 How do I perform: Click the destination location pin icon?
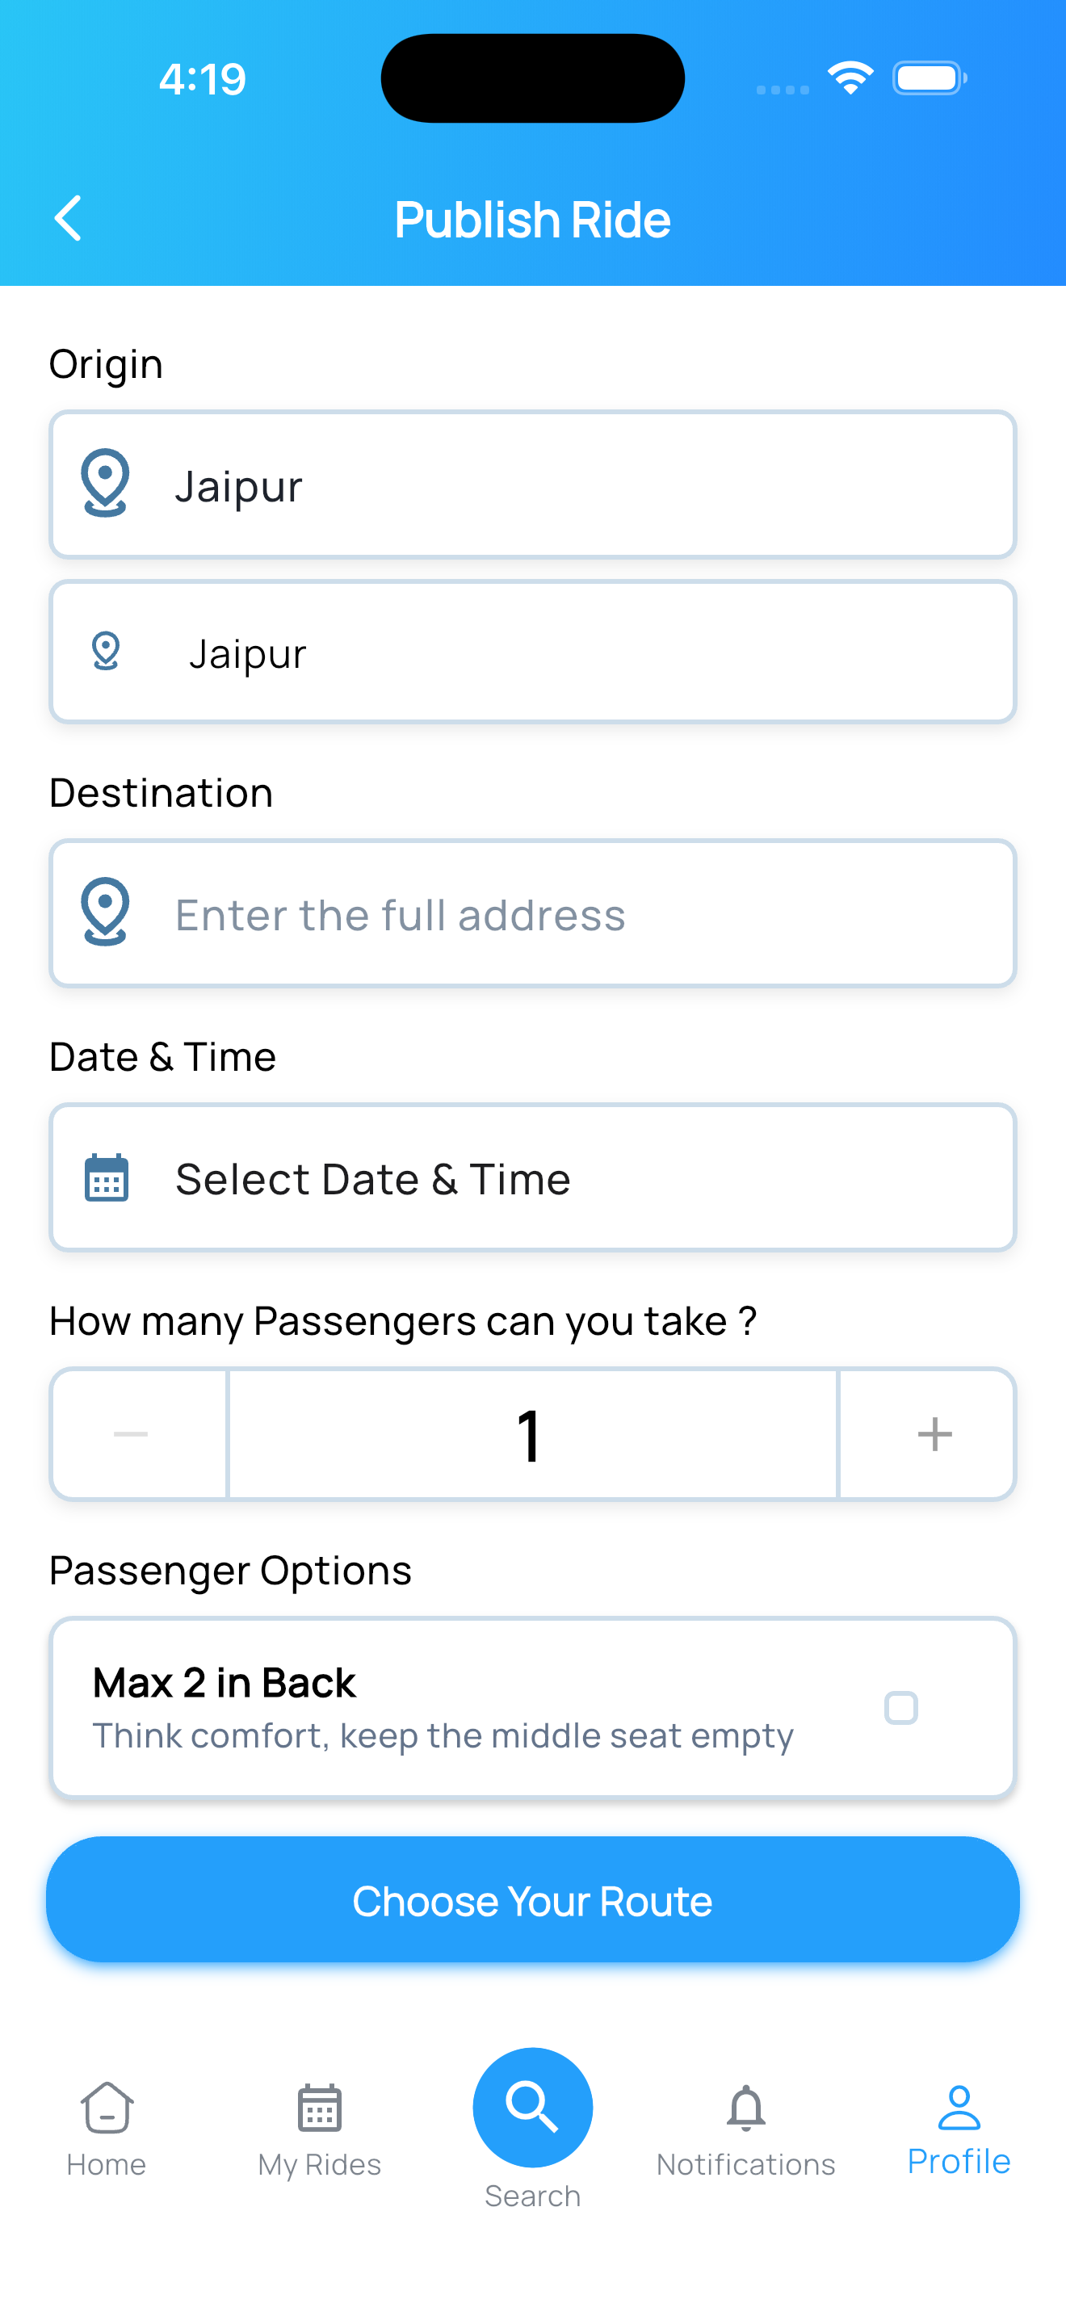tap(105, 913)
